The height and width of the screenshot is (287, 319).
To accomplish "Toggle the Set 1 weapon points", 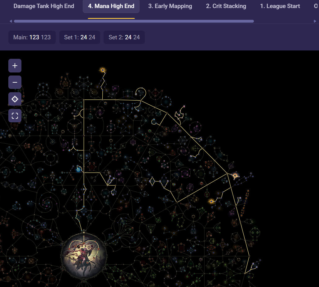I will point(80,37).
